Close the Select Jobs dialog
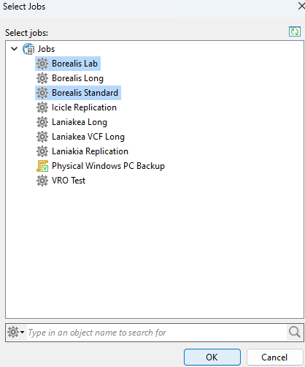This screenshot has width=305, height=367. (x=301, y=7)
